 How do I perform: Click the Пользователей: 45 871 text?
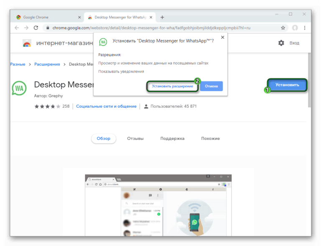pyautogui.click(x=173, y=106)
